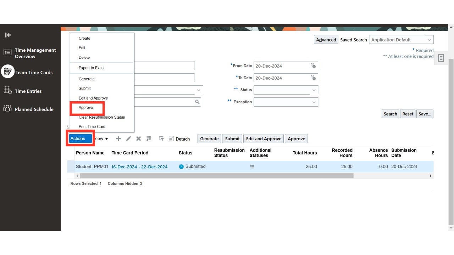Click the Submit toolbar button

(232, 139)
